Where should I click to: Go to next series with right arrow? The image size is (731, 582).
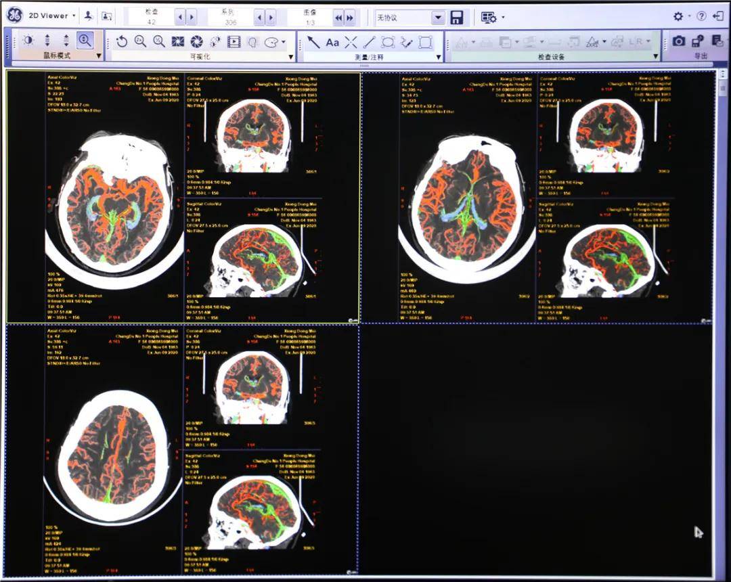point(271,18)
